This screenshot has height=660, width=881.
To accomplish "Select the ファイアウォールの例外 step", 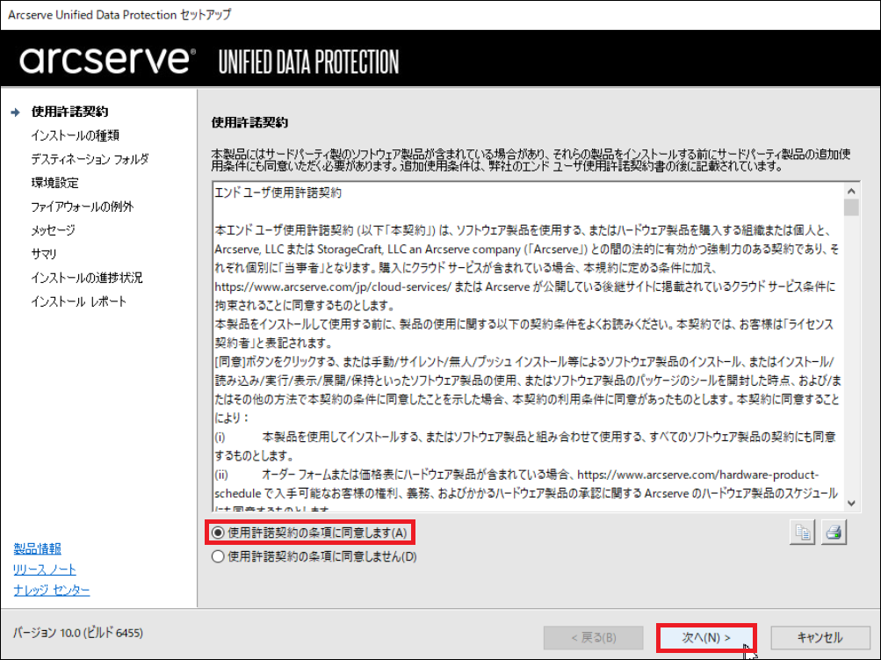I will click(83, 207).
